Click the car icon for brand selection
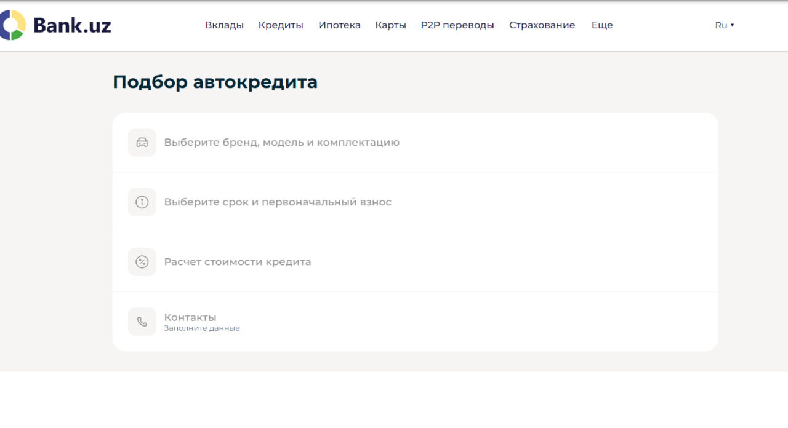 tap(142, 143)
